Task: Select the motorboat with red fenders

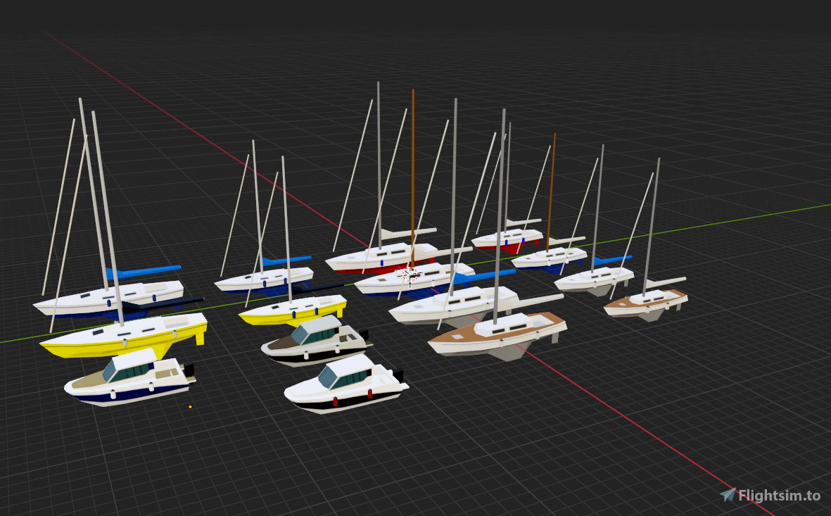Action: coord(346,385)
